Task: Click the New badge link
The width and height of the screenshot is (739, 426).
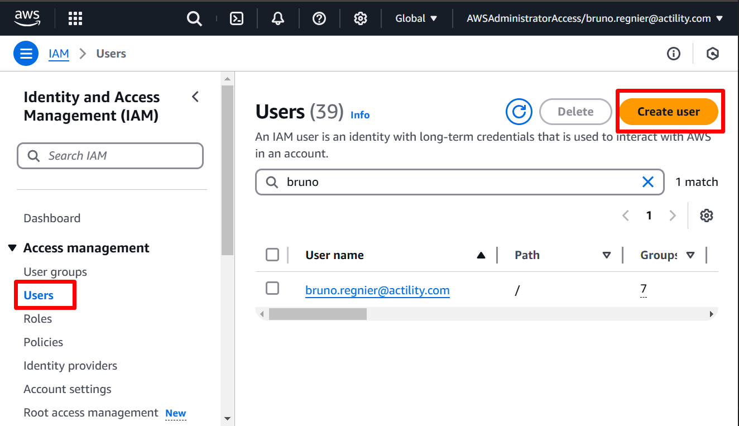Action: (x=176, y=414)
